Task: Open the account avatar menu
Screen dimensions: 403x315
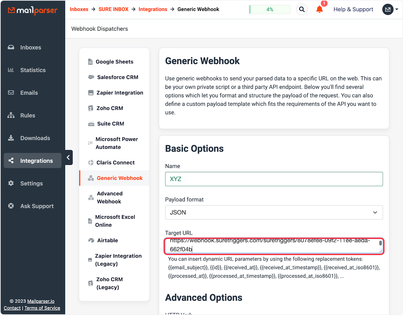Action: [x=390, y=9]
